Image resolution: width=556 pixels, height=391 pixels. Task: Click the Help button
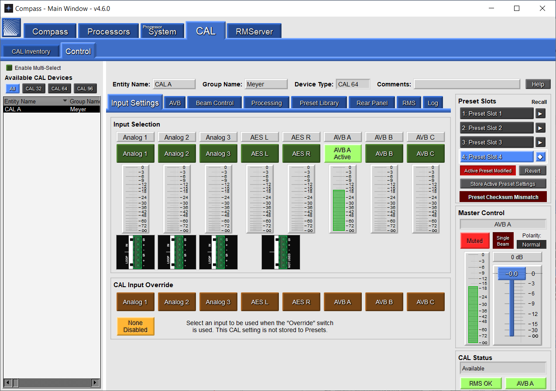(x=538, y=84)
